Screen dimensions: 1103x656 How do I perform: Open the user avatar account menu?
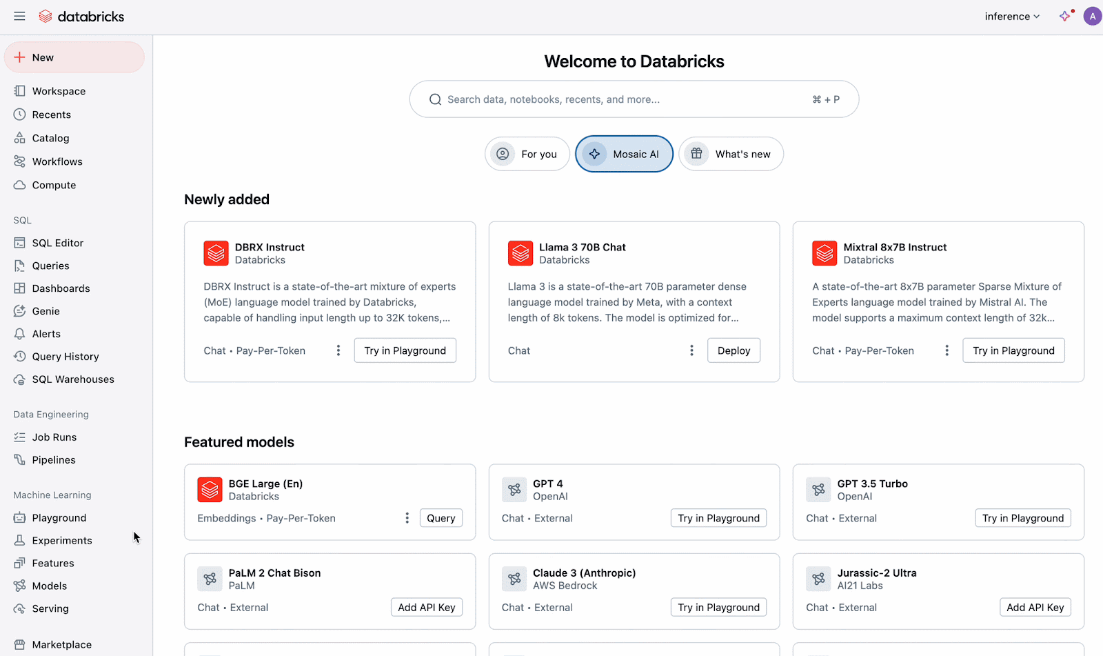1092,17
